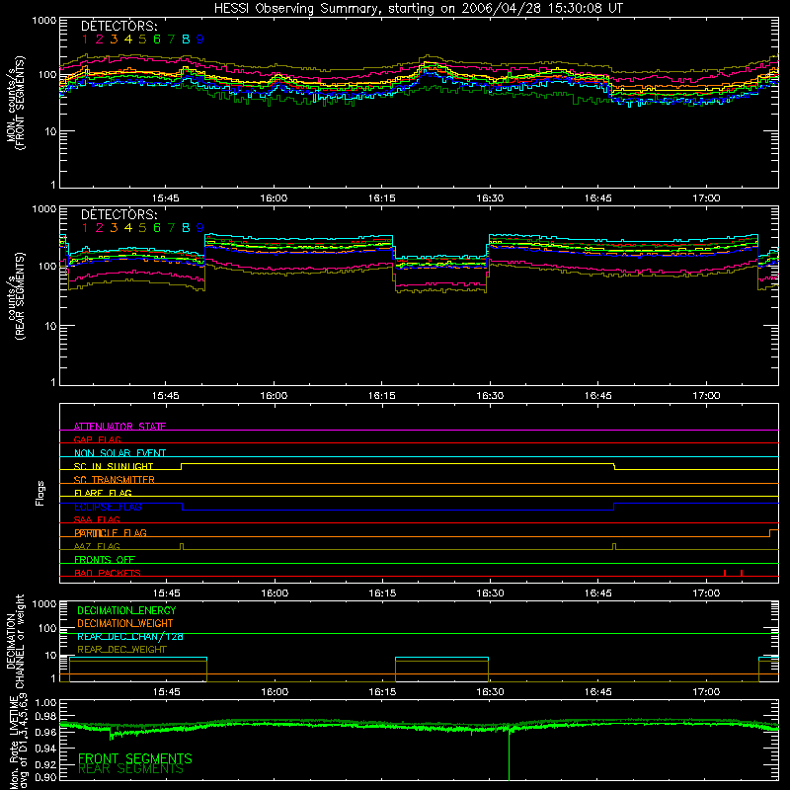
Task: Click the '0.98' livetime axis value
Action: point(44,717)
